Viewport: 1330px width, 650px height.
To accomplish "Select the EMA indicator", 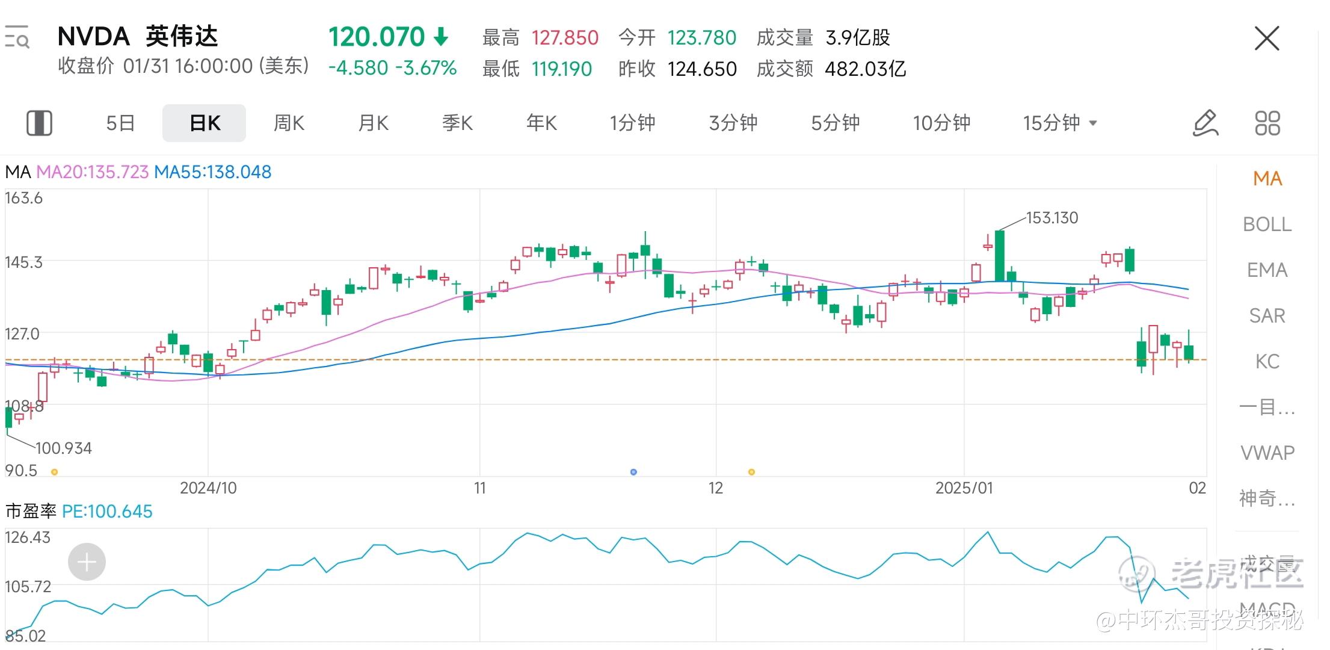I will coord(1267,270).
